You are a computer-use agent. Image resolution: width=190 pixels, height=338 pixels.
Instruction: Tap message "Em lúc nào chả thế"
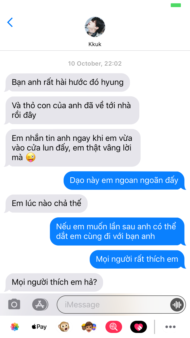click(x=46, y=203)
